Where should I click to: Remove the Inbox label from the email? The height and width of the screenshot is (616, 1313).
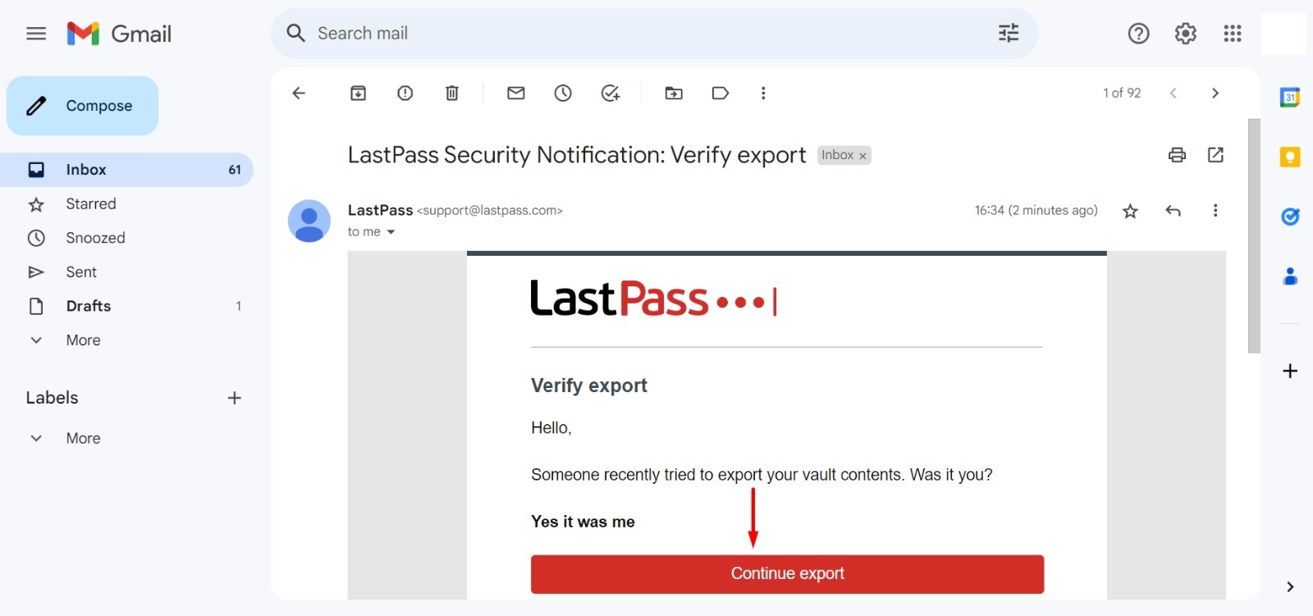point(863,155)
